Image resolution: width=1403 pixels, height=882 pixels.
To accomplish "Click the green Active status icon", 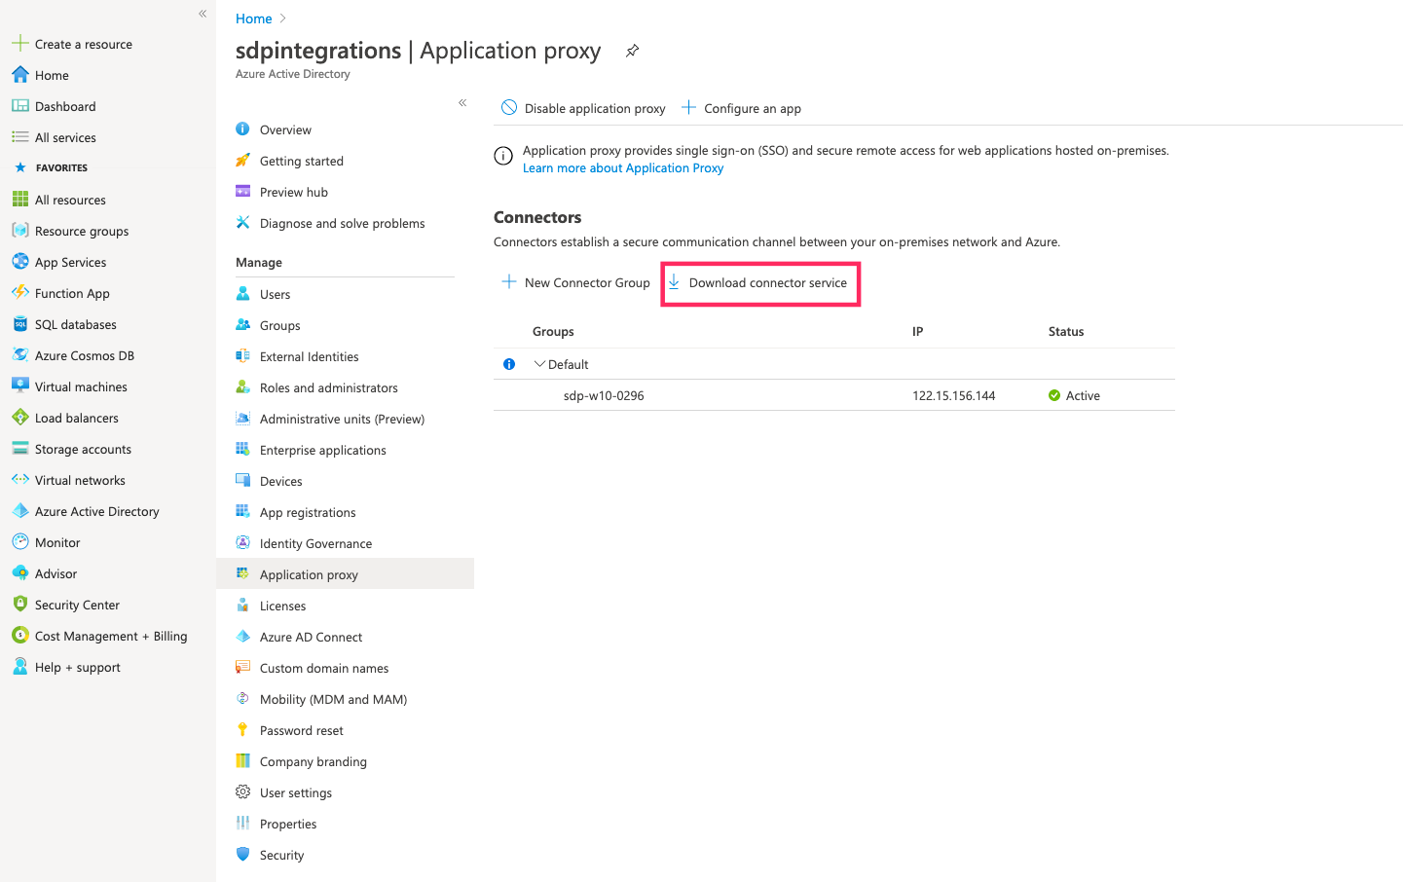I will 1054,395.
